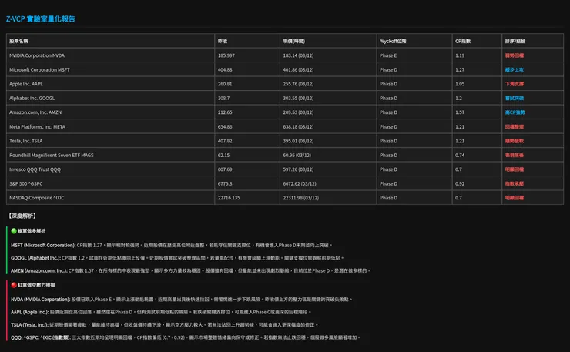
Task: Click the red 下測支撐 label for AAPL
Action: (515, 84)
